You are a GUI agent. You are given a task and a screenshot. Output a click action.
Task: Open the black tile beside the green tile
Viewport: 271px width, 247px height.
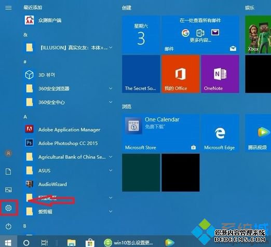pos(181,173)
